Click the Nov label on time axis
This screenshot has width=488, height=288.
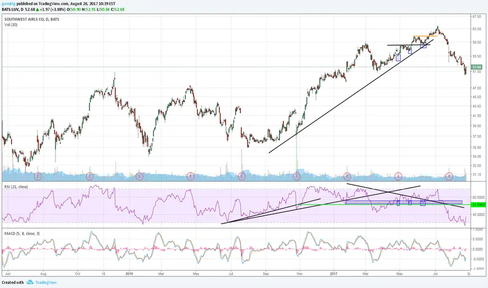(300, 274)
